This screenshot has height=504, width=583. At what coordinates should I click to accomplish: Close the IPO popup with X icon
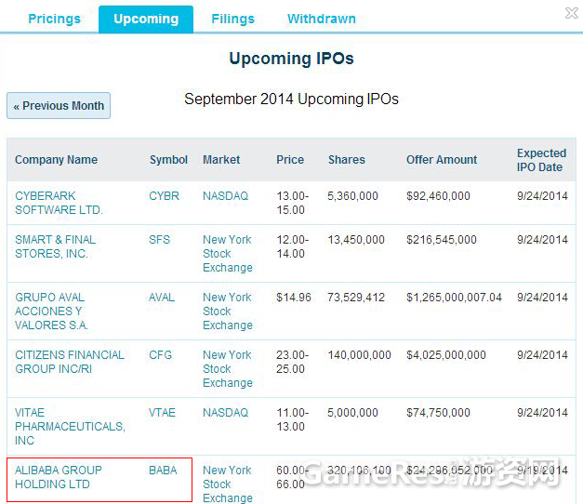572,13
